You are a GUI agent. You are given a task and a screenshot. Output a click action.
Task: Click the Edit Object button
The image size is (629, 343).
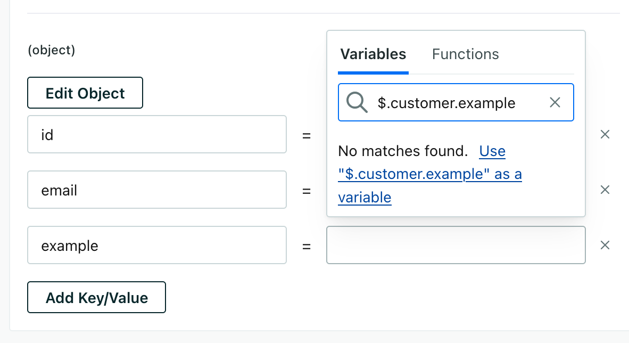(85, 93)
